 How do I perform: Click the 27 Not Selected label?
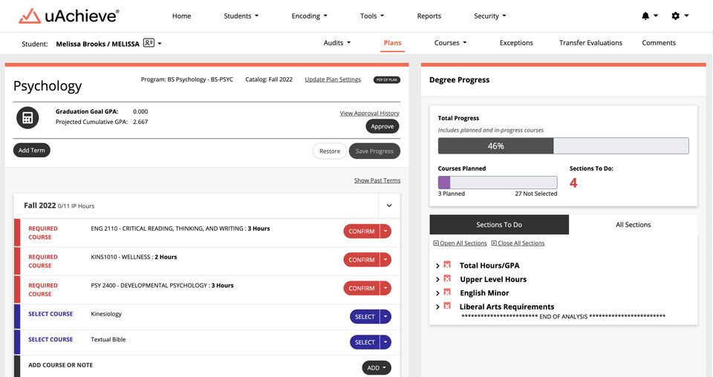tap(535, 194)
